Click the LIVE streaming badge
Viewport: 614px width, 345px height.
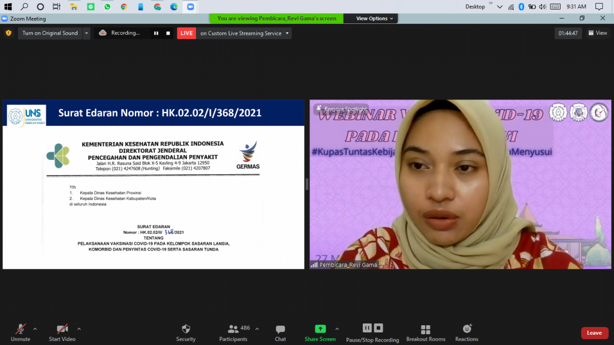[x=186, y=34]
